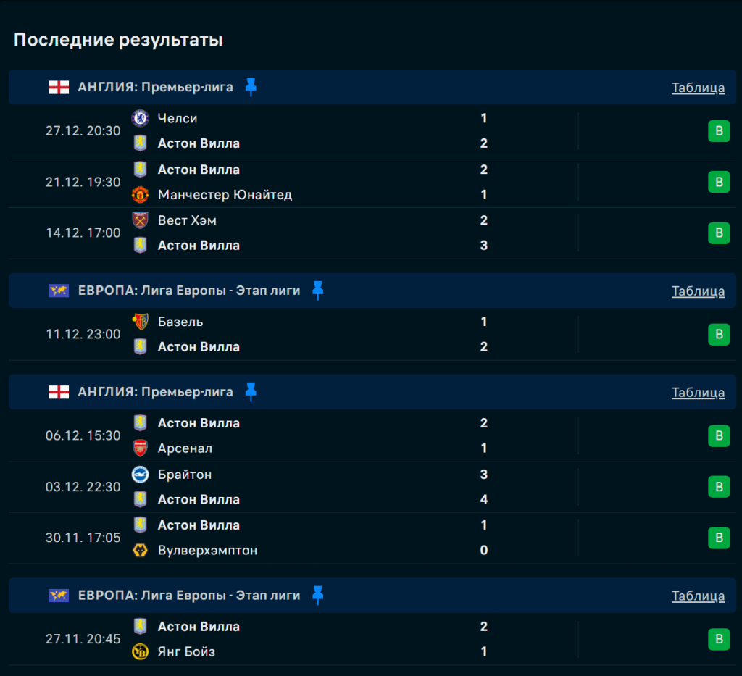Click the Chelsea club crest
Screen dimensions: 742x676
click(140, 118)
